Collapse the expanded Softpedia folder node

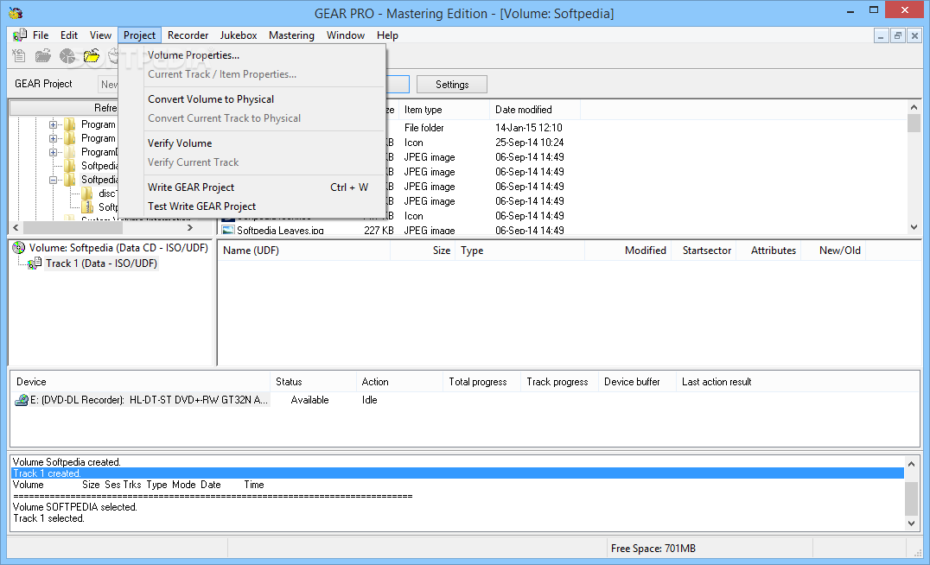pos(53,180)
